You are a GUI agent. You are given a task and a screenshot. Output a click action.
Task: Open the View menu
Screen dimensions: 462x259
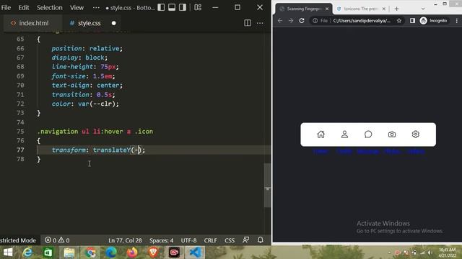(77, 7)
